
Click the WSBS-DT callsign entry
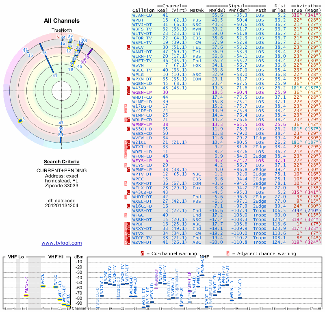[142, 210]
